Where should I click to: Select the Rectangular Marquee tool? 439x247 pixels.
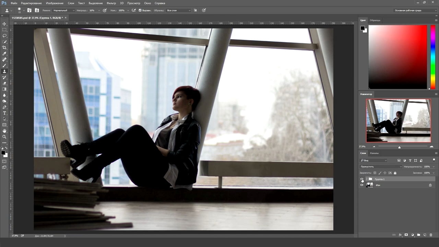[4, 30]
